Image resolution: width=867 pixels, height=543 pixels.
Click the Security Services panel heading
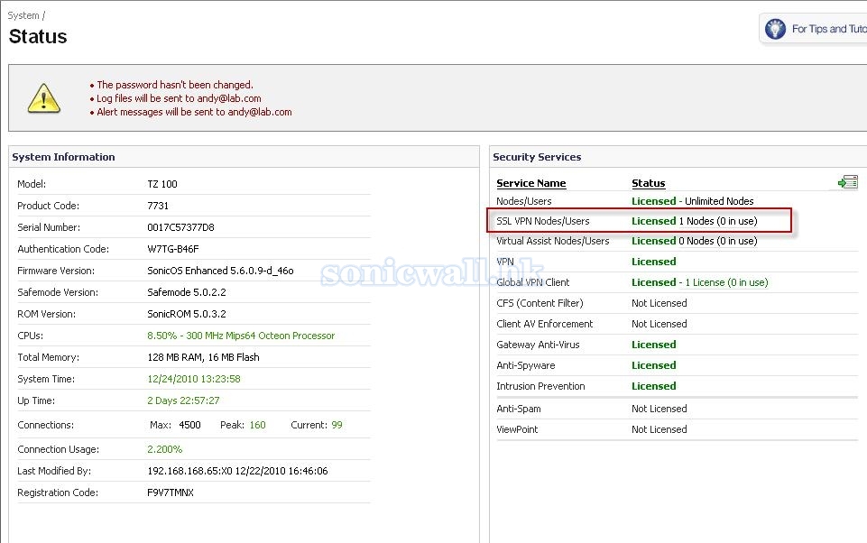537,157
